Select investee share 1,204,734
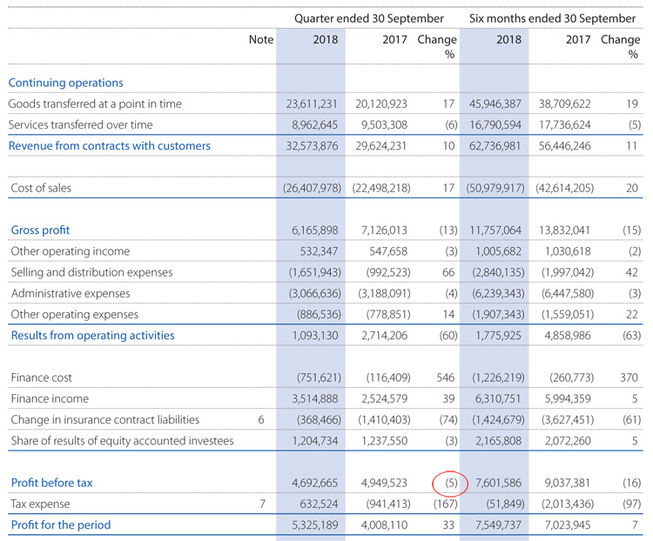 315,441
